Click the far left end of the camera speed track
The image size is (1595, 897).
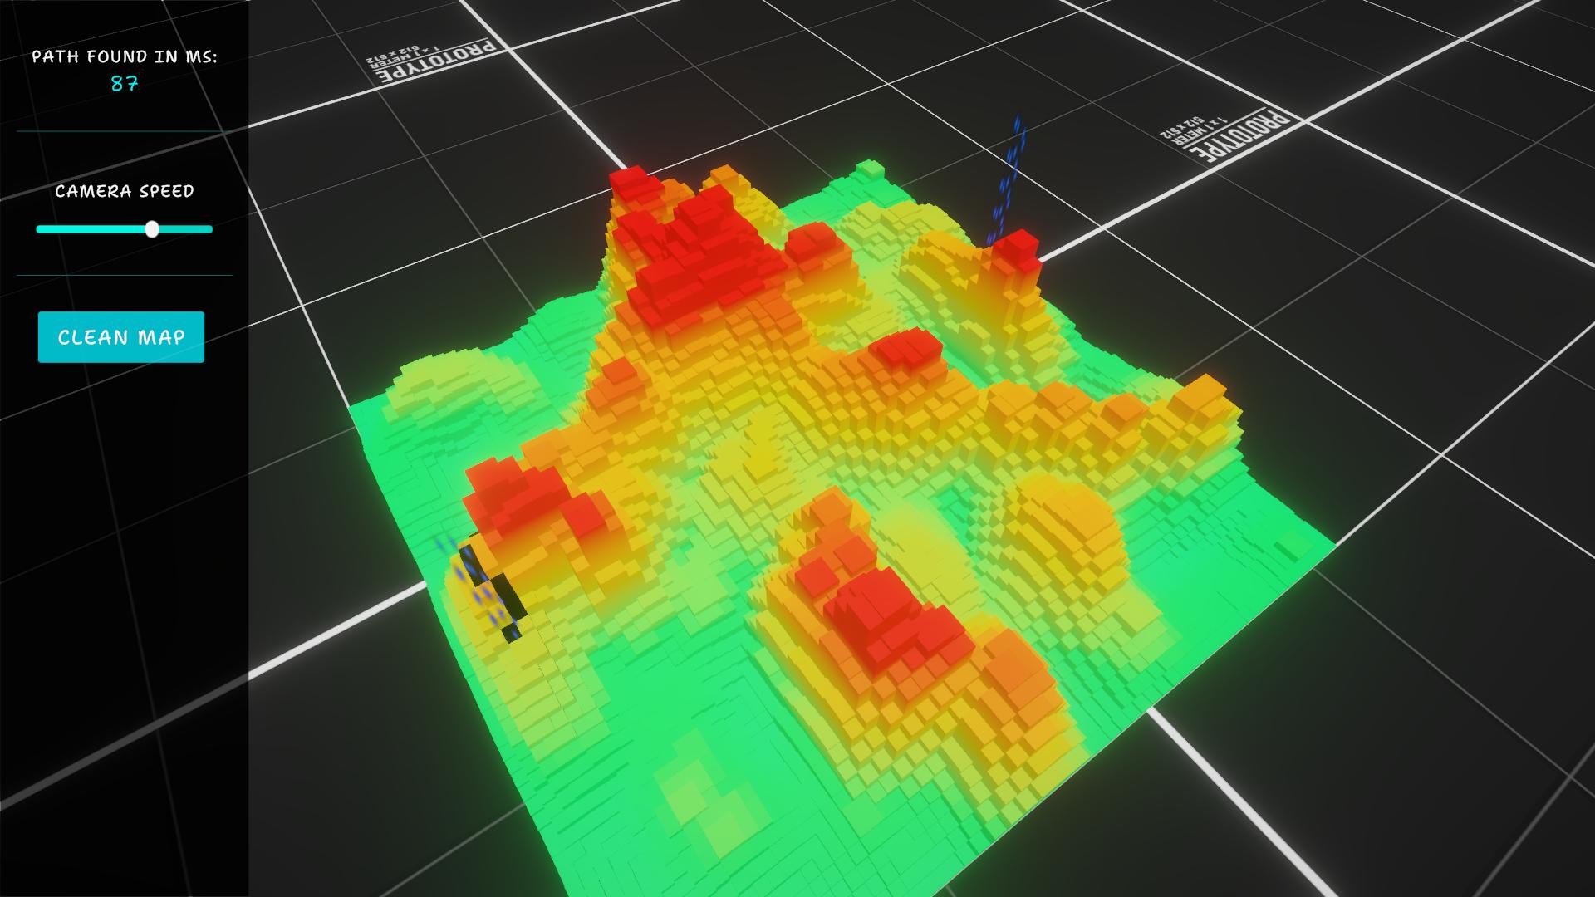click(39, 229)
